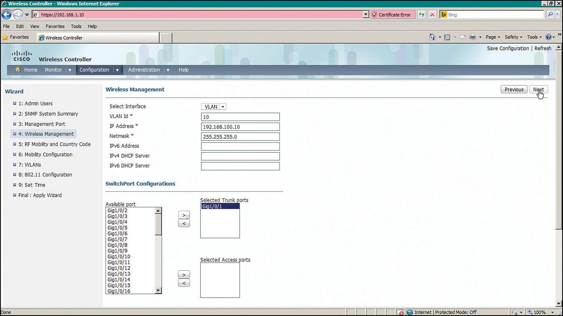Open the address bar URL dropdown

pos(365,14)
